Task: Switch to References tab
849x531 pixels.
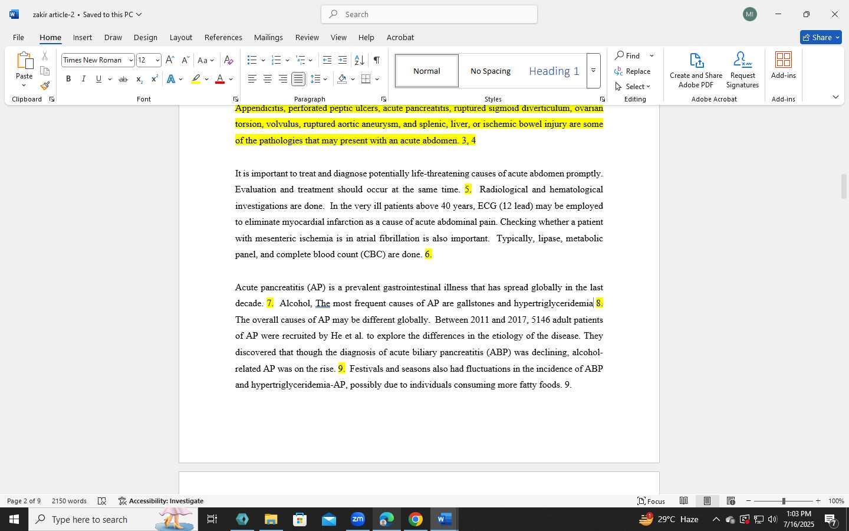Action: (x=223, y=37)
